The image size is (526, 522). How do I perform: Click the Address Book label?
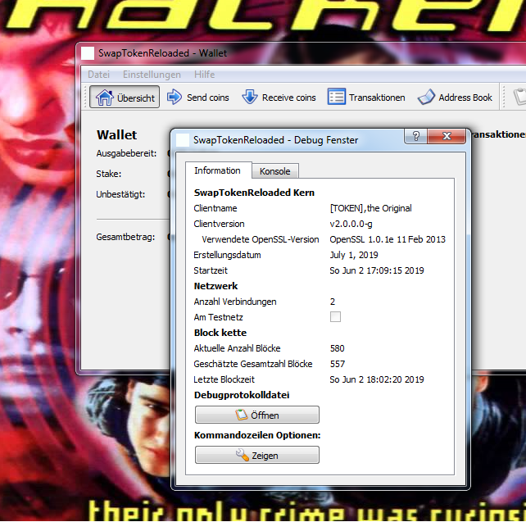pyautogui.click(x=465, y=98)
